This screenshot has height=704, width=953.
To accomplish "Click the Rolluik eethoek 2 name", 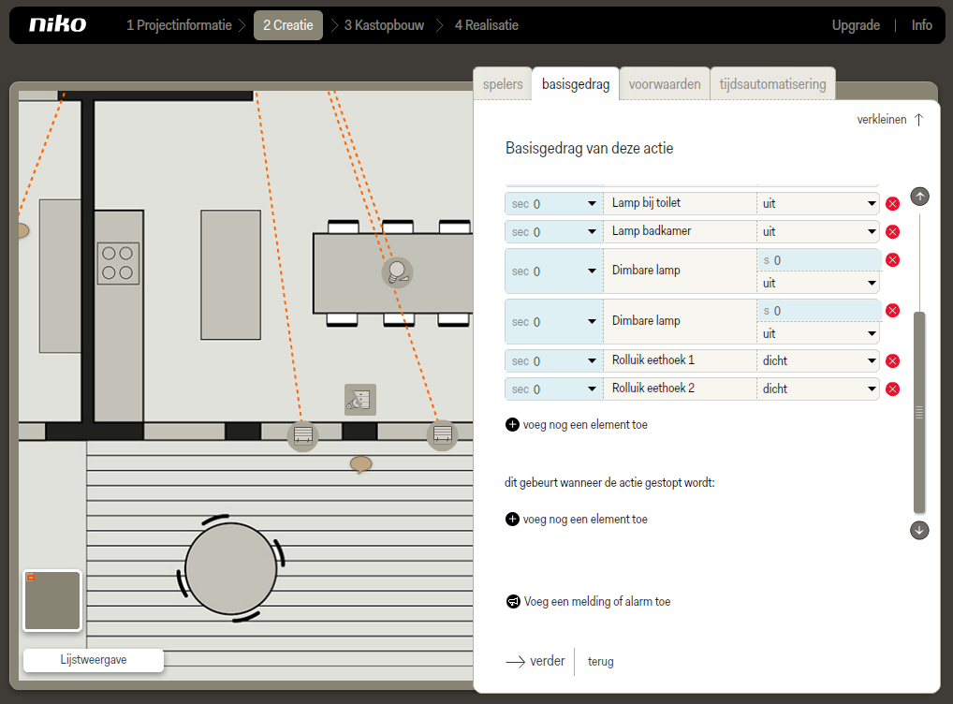I will tap(653, 388).
